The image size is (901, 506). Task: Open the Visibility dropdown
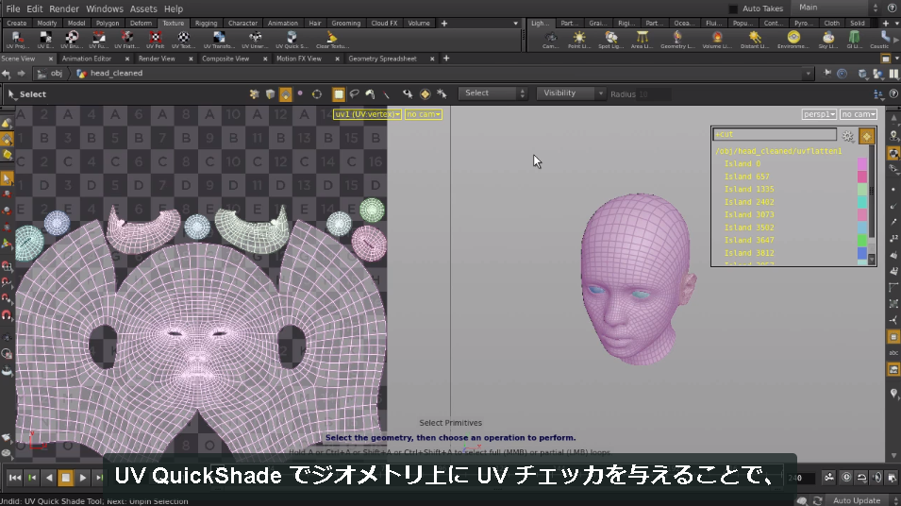coord(570,93)
